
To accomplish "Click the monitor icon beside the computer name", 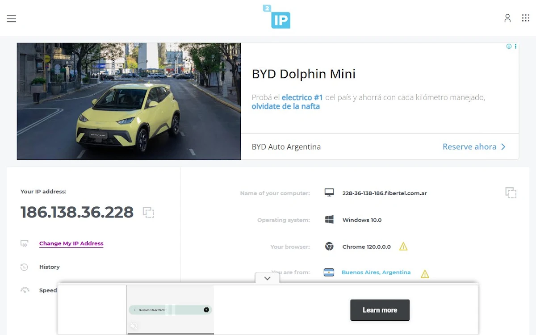I will pyautogui.click(x=329, y=193).
